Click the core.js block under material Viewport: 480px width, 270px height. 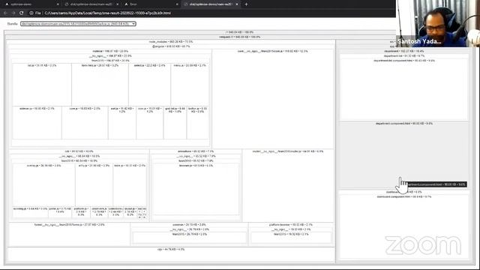coord(85,123)
